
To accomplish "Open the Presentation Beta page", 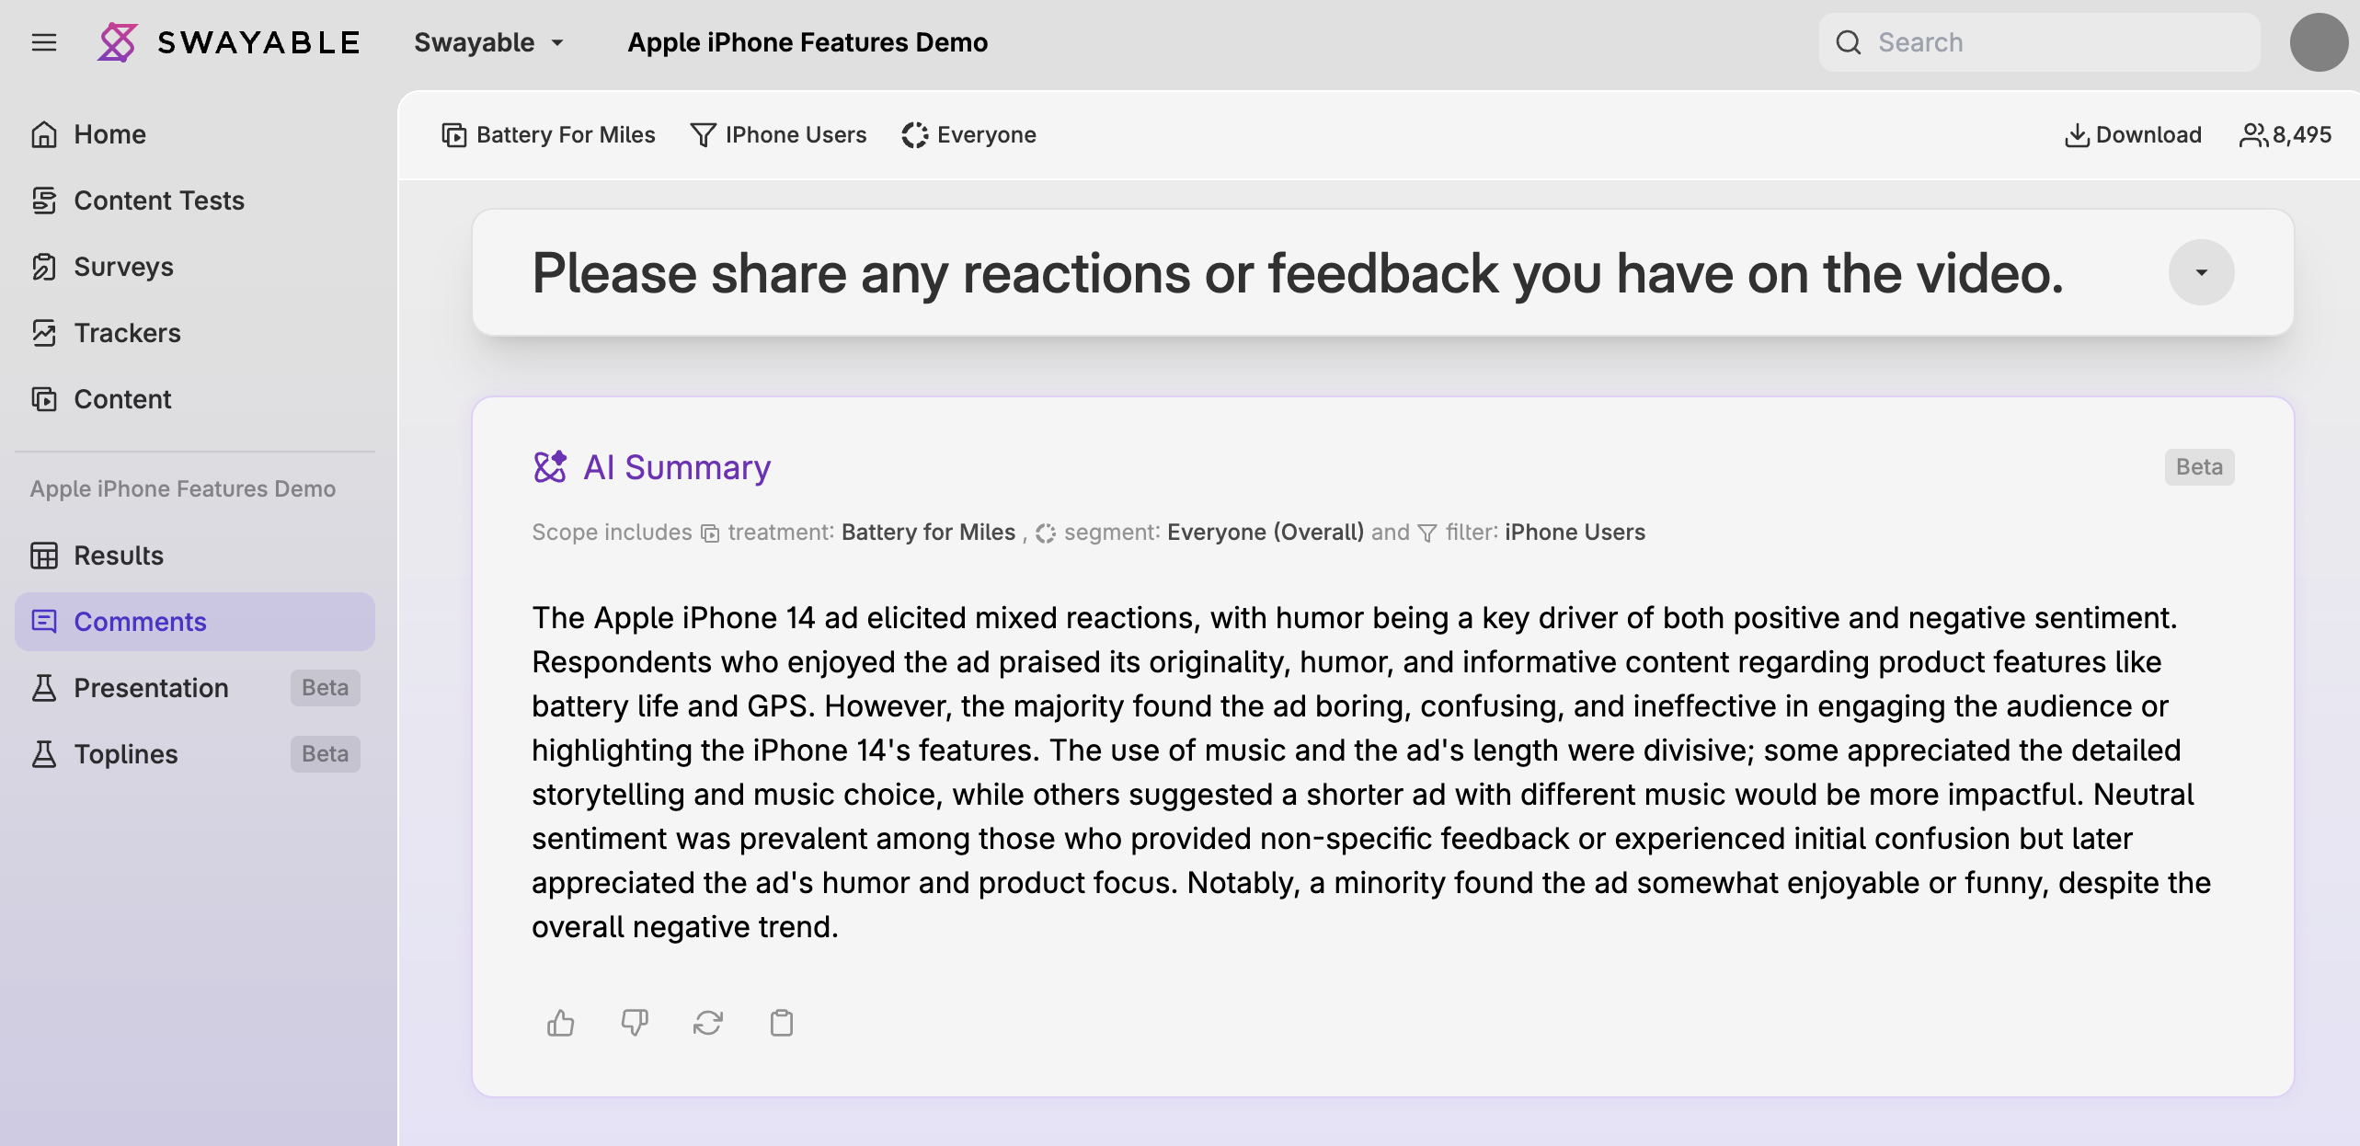I will pos(151,688).
